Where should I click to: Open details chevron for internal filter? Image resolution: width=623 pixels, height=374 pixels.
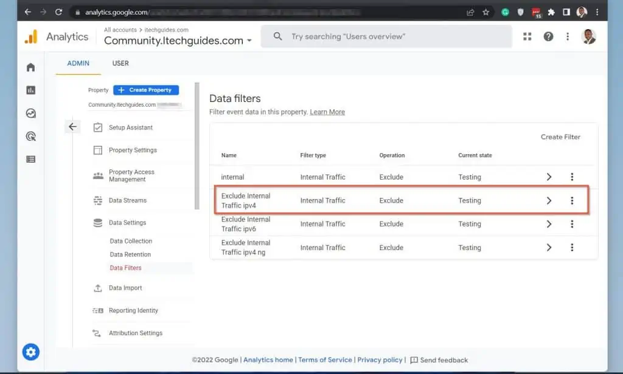click(549, 177)
